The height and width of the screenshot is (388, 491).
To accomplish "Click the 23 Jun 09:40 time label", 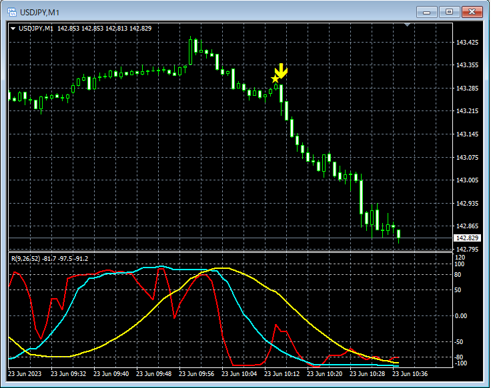I will [x=111, y=373].
